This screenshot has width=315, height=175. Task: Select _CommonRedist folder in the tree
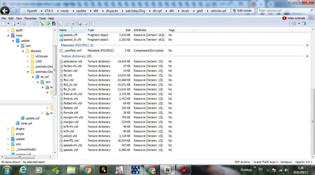tap(24, 149)
